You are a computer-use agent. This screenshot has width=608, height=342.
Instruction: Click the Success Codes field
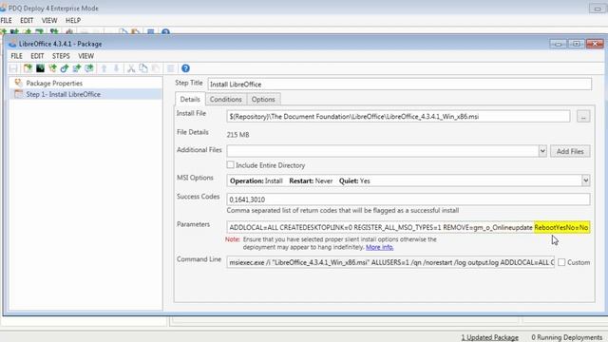408,199
